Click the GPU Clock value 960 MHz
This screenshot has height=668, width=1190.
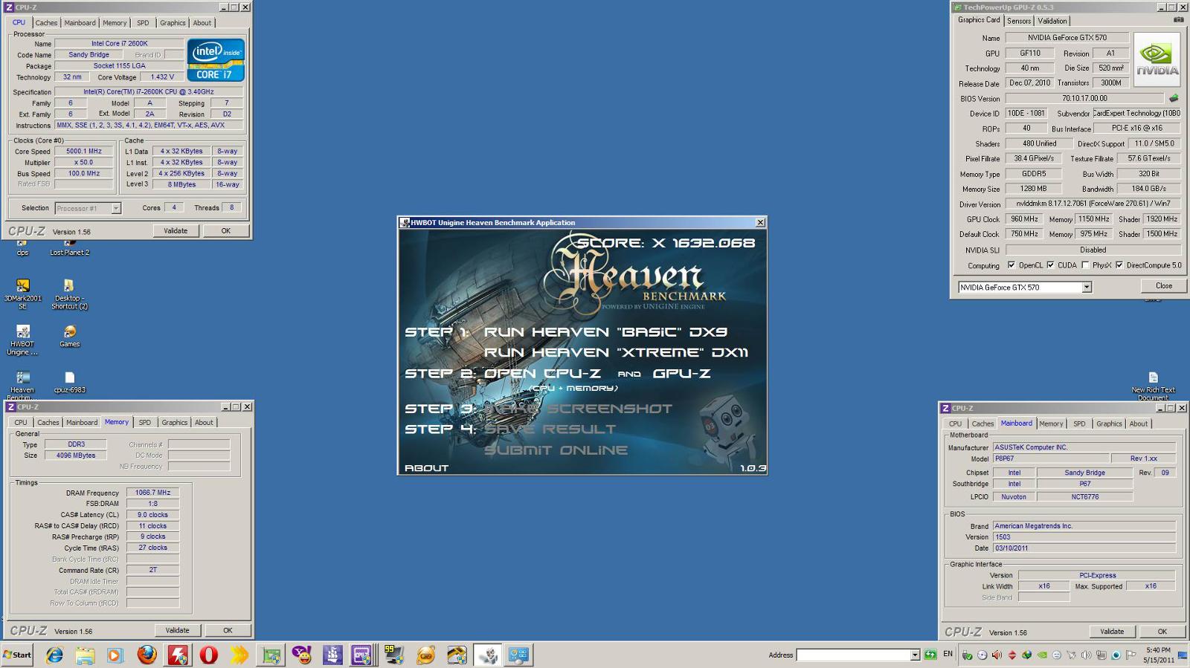1024,219
